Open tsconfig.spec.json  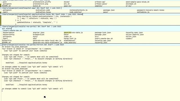pyautogui.click(x=134, y=33)
